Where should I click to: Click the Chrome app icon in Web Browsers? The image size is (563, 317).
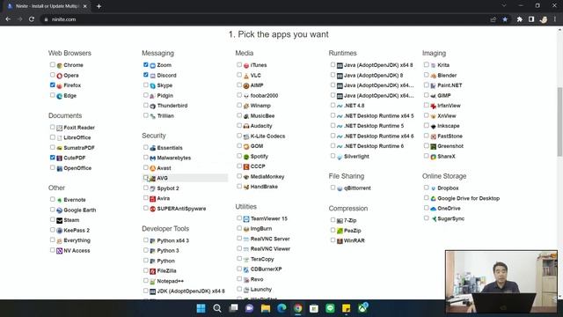60,65
